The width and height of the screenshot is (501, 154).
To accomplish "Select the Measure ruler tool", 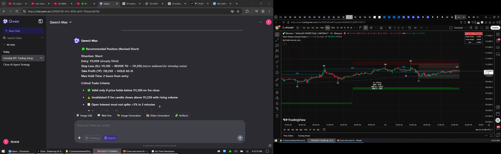I will 277,79.
